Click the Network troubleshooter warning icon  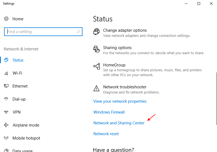(96, 88)
